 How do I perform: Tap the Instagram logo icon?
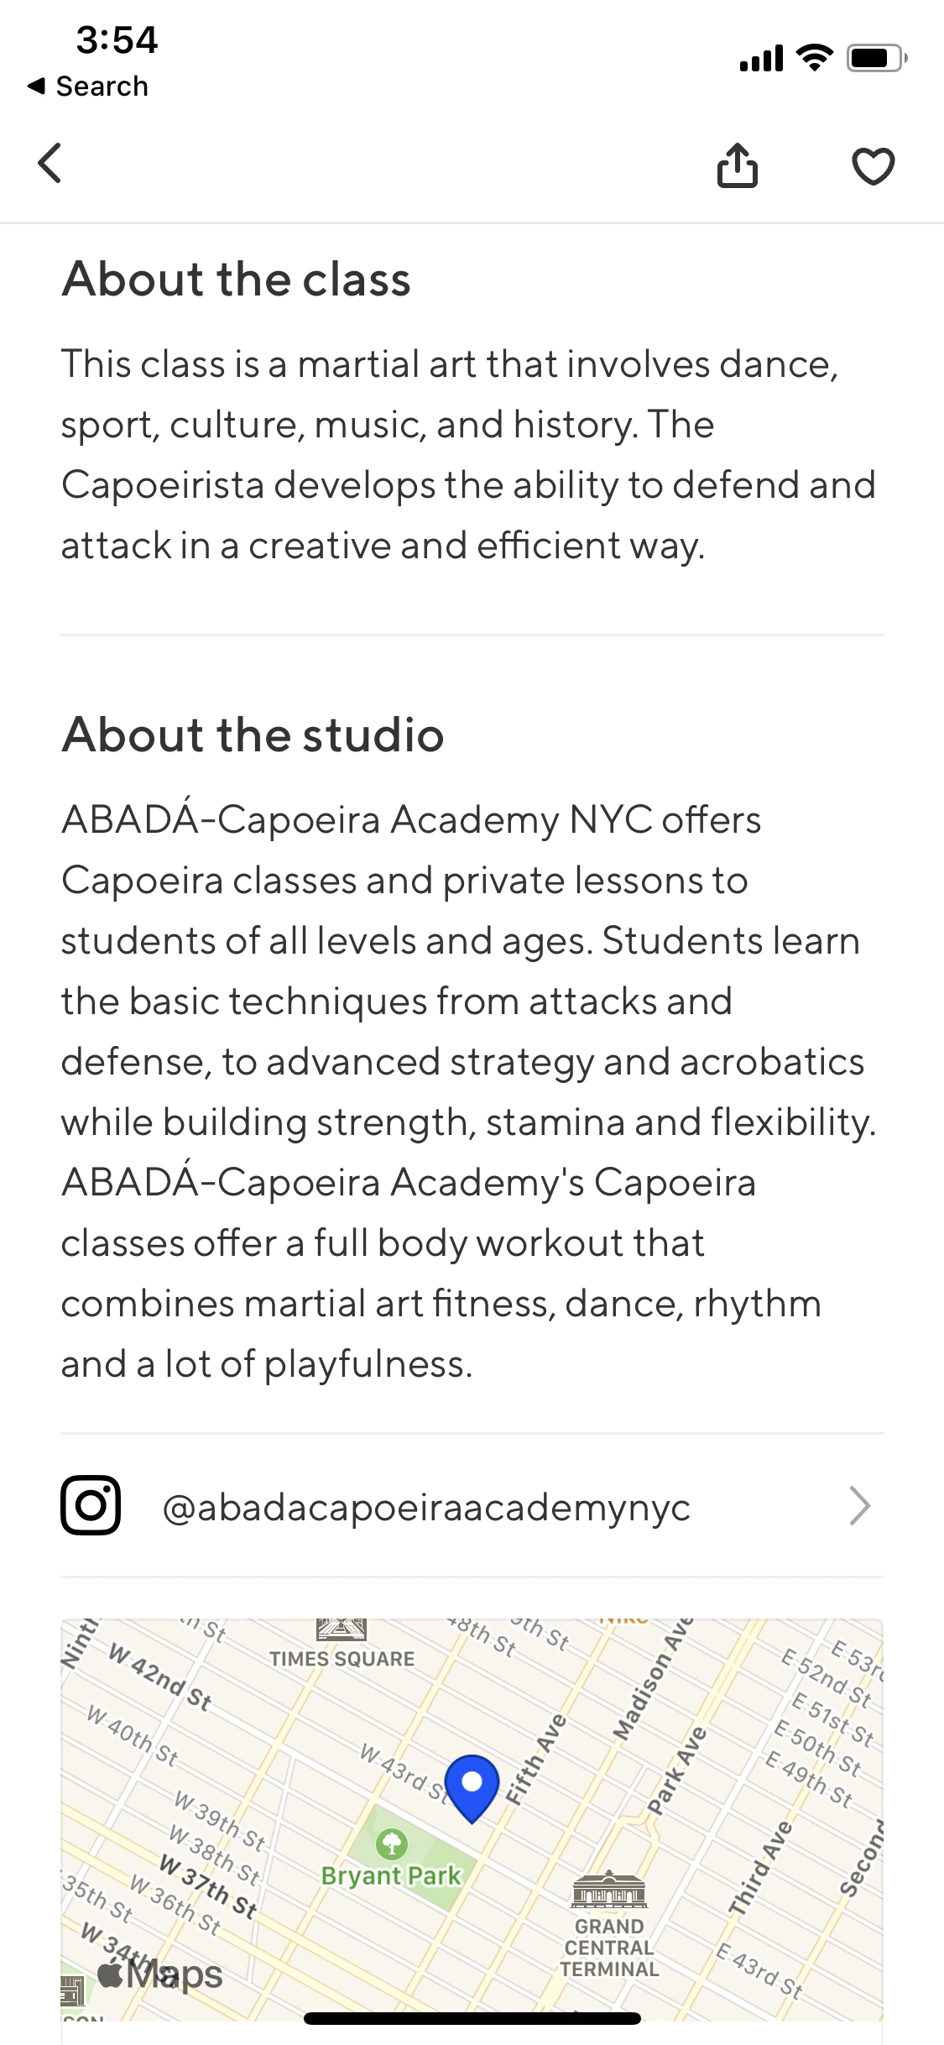point(91,1505)
